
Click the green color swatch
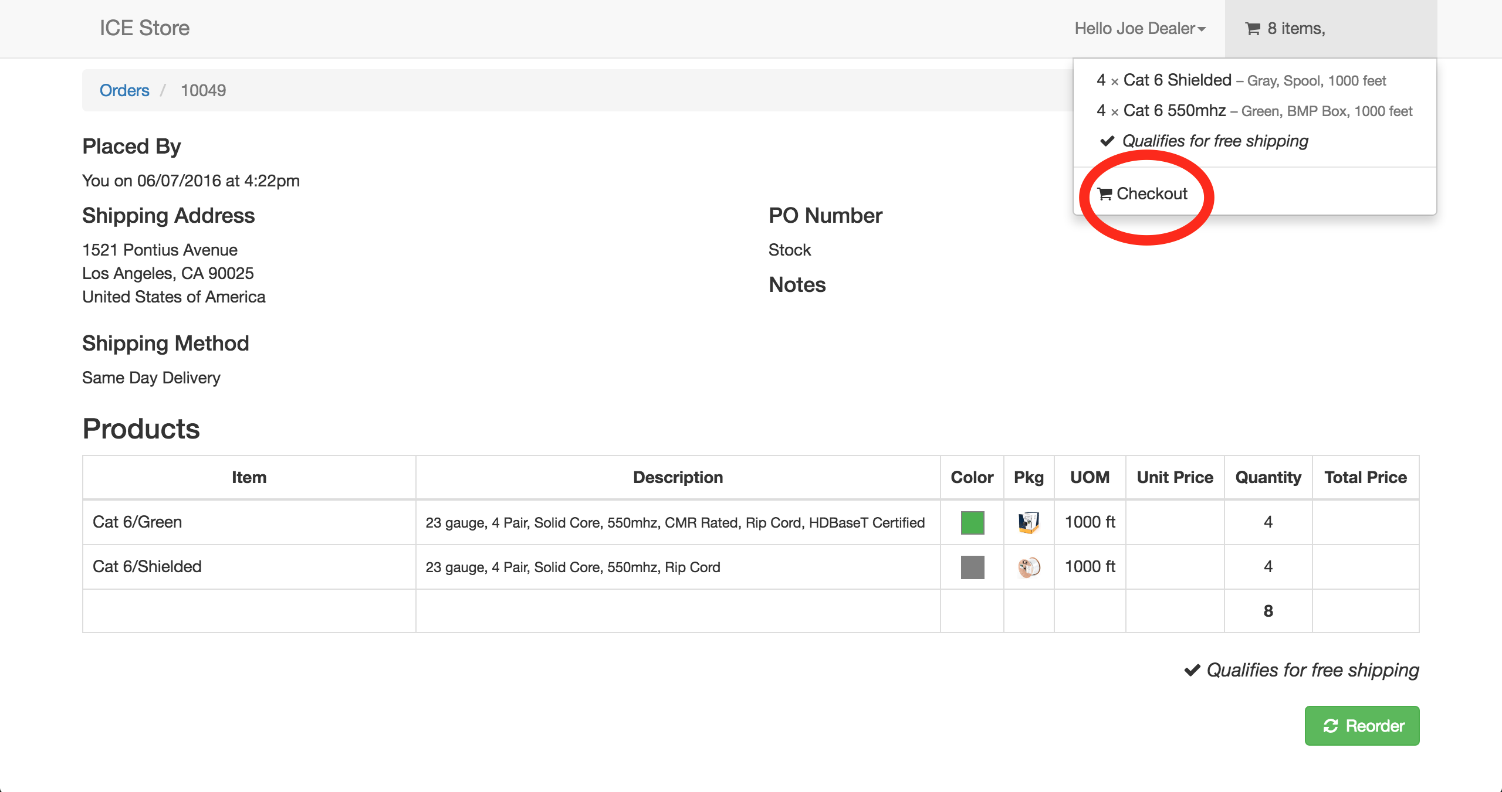point(972,522)
